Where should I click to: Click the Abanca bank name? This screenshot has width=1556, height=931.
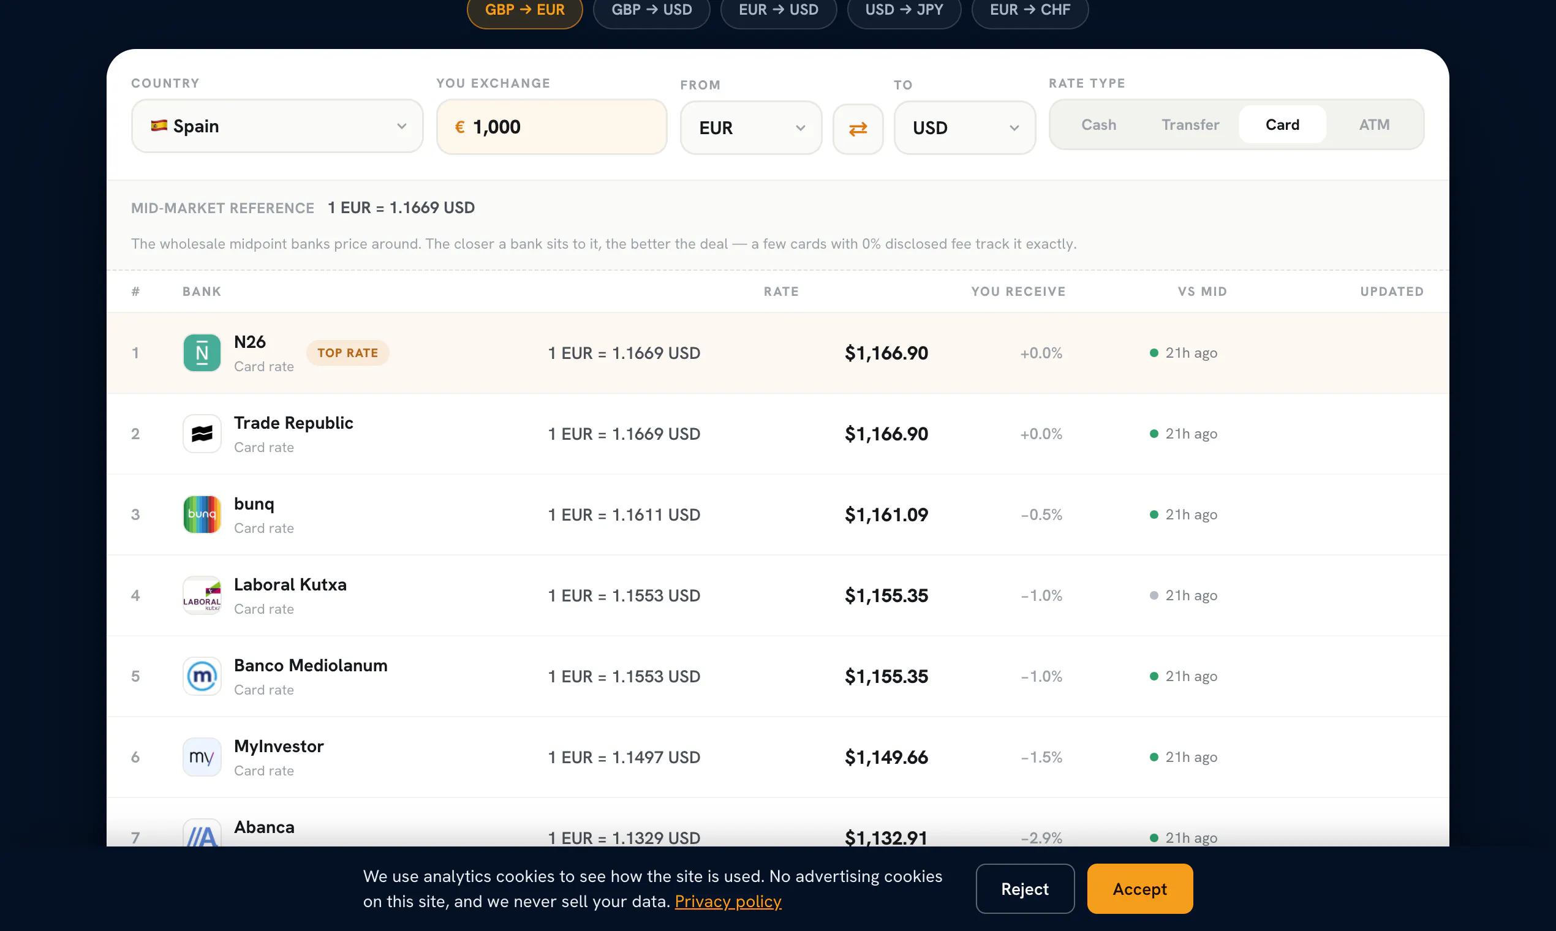point(264,827)
